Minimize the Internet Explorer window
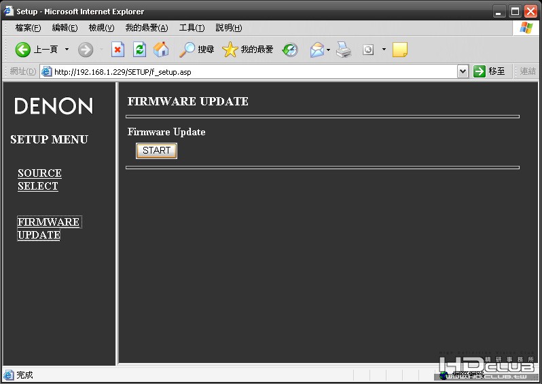This screenshot has height=384, width=542. [499, 12]
